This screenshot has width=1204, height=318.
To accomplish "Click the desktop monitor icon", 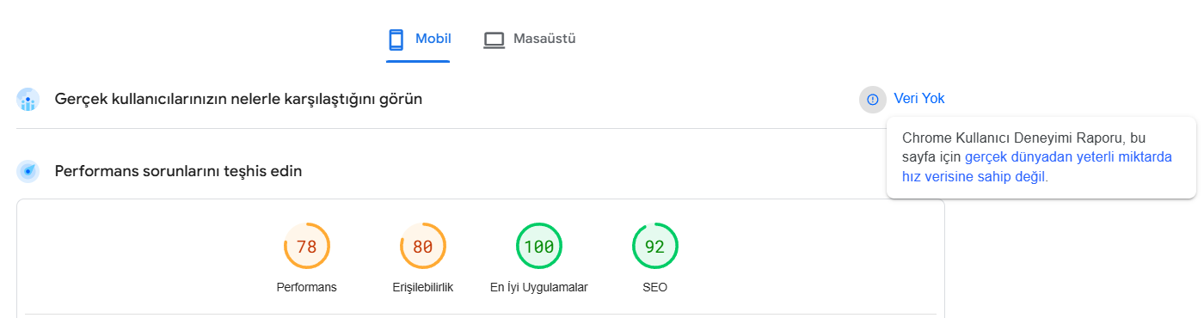I will click(494, 40).
